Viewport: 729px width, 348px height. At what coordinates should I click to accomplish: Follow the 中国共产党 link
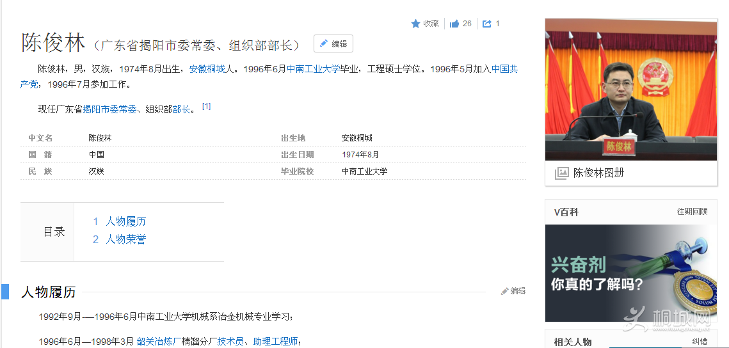504,69
